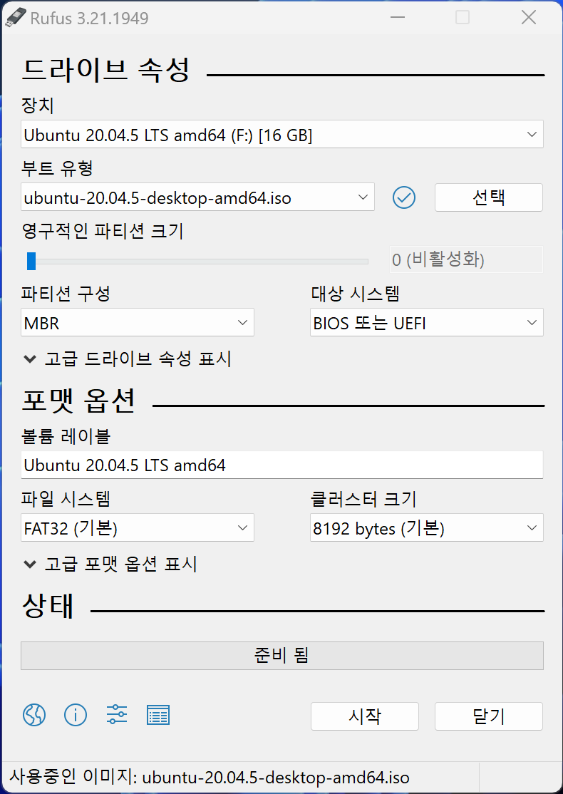The image size is (563, 794).
Task: Show the About Rufus info icon
Action: point(76,715)
